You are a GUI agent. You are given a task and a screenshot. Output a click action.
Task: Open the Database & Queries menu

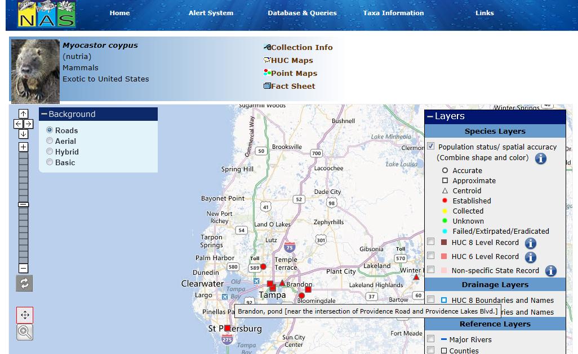pos(302,13)
